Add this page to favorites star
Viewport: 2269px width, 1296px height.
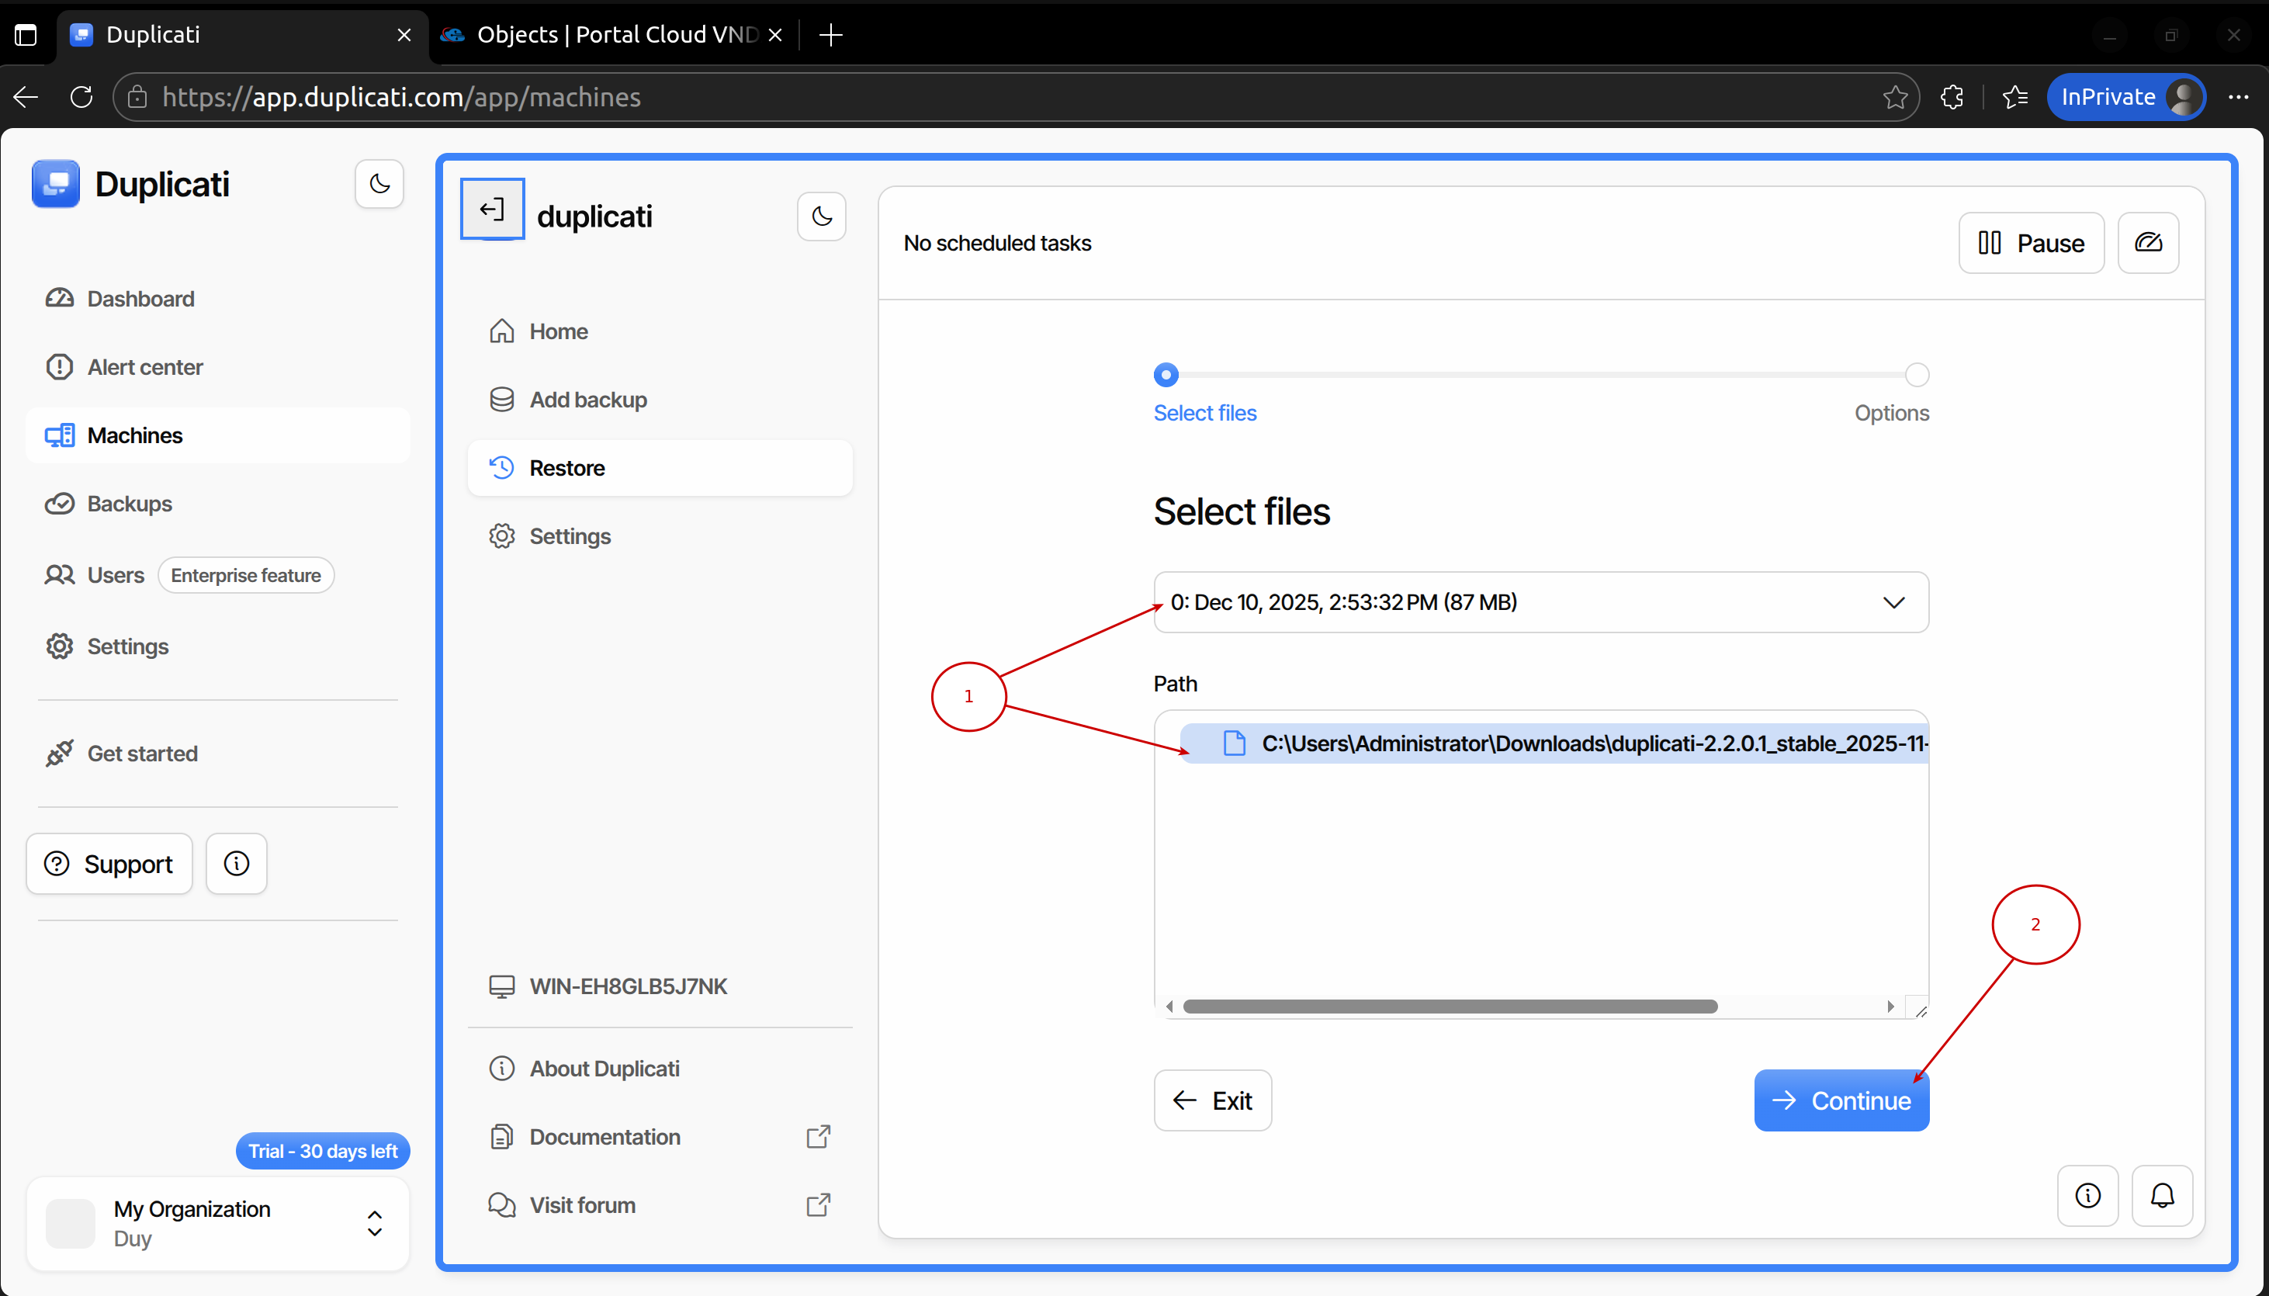1894,97
